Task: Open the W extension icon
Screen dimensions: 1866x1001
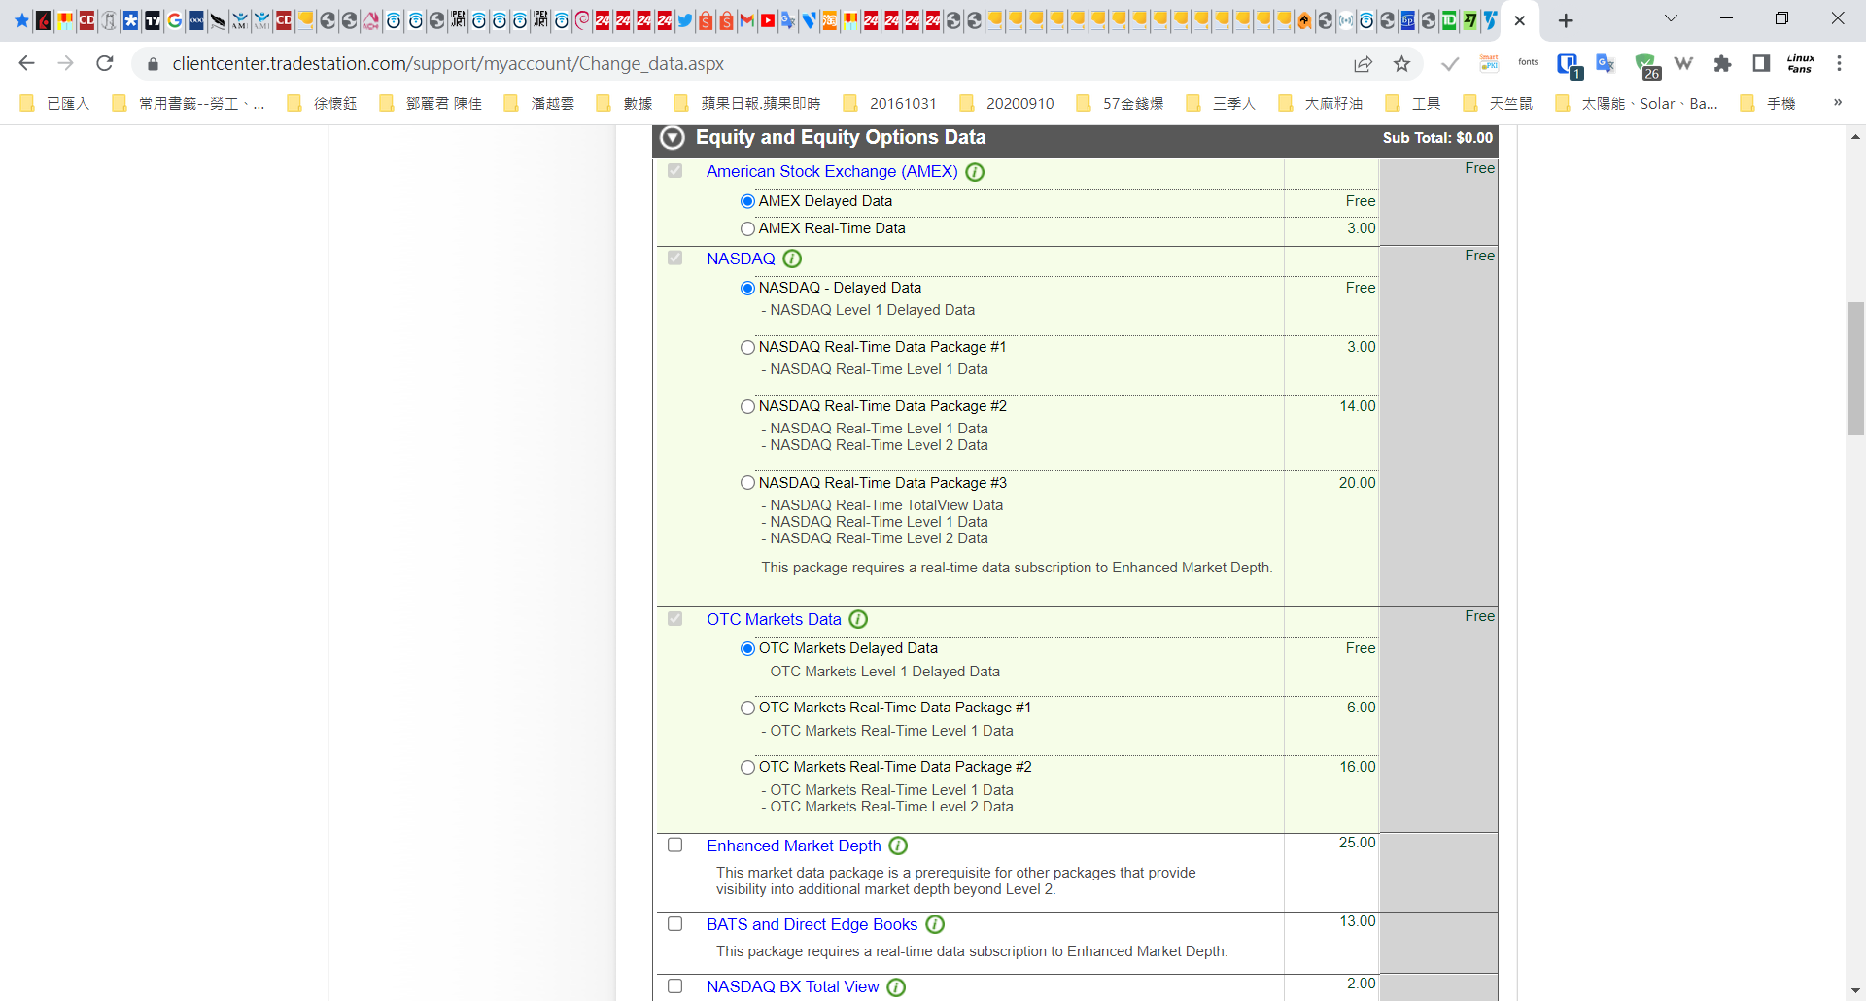Action: pos(1683,63)
